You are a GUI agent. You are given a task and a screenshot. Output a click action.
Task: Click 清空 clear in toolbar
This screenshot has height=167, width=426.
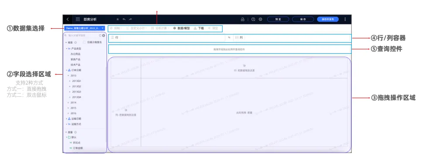[x=213, y=28]
